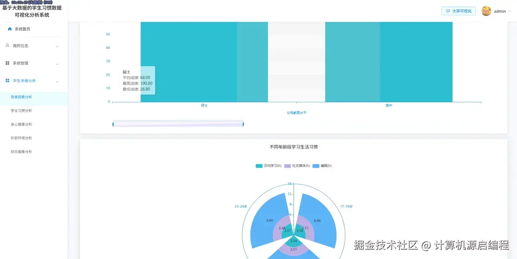Screen dimensions: 517x259
Task: Click the middle of the data zoom slider track
Action: pyautogui.click(x=178, y=124)
